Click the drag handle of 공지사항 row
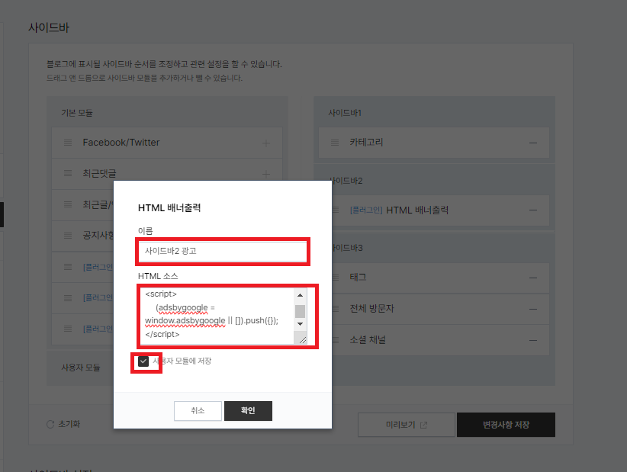The image size is (627, 472). pyautogui.click(x=68, y=236)
